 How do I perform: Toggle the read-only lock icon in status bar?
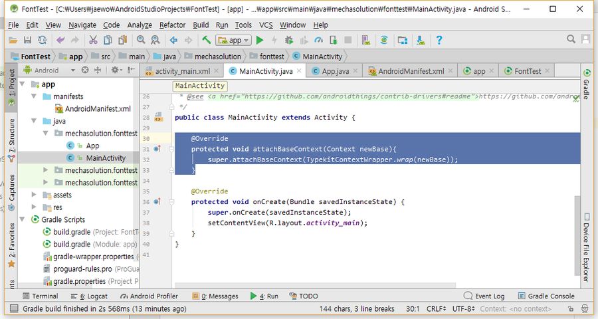(571, 308)
